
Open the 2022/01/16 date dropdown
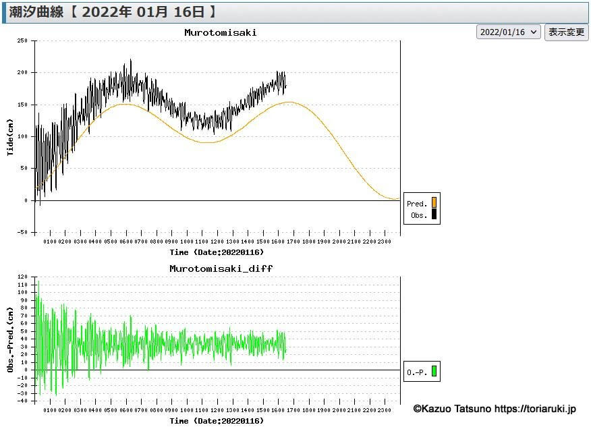point(508,32)
